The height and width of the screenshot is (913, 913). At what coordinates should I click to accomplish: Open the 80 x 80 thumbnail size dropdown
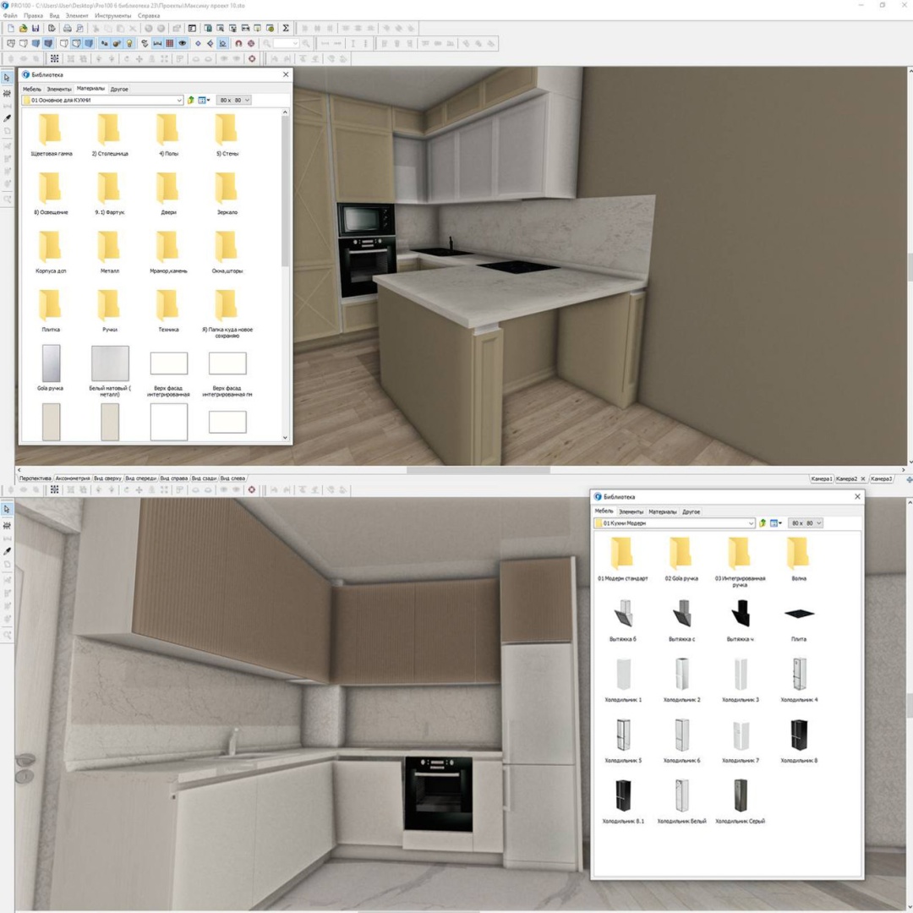click(235, 100)
